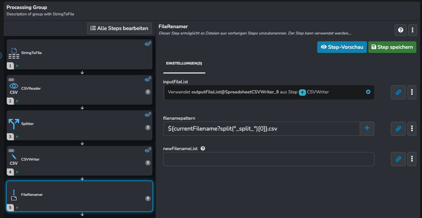
Task: Click Alle Steps bearbeiten button
Action: tap(119, 28)
